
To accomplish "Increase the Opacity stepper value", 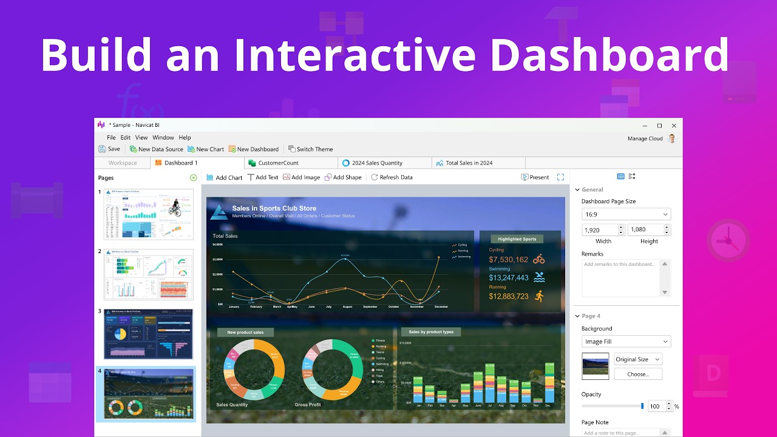I will (x=669, y=404).
